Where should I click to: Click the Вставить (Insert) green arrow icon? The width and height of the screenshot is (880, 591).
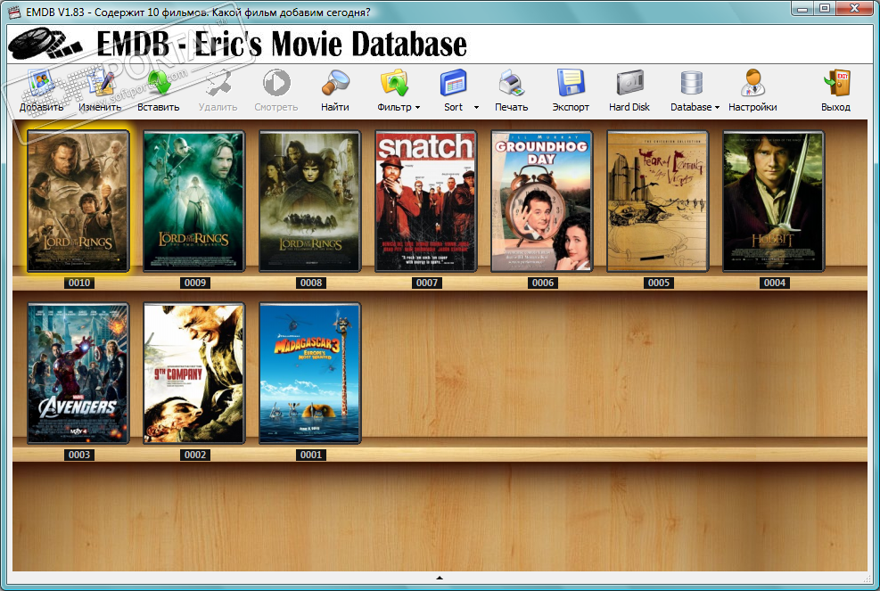159,84
